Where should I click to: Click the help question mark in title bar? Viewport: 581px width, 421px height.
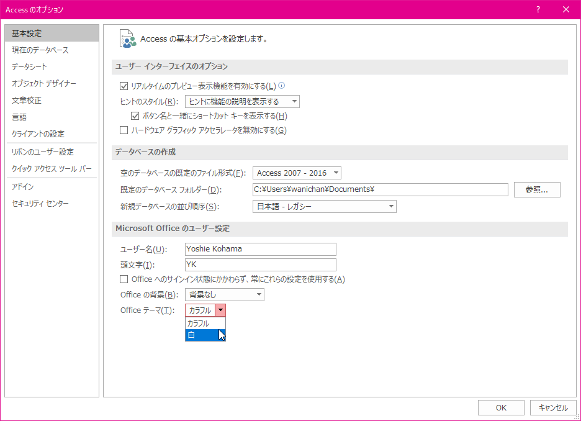538,9
